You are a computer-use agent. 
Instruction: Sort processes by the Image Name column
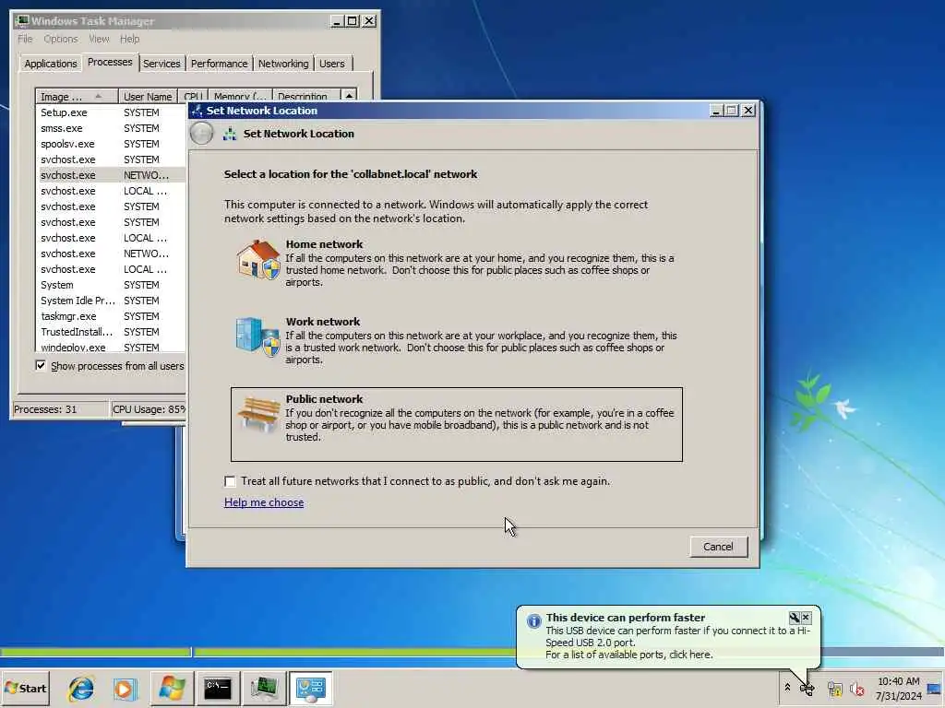click(x=77, y=96)
